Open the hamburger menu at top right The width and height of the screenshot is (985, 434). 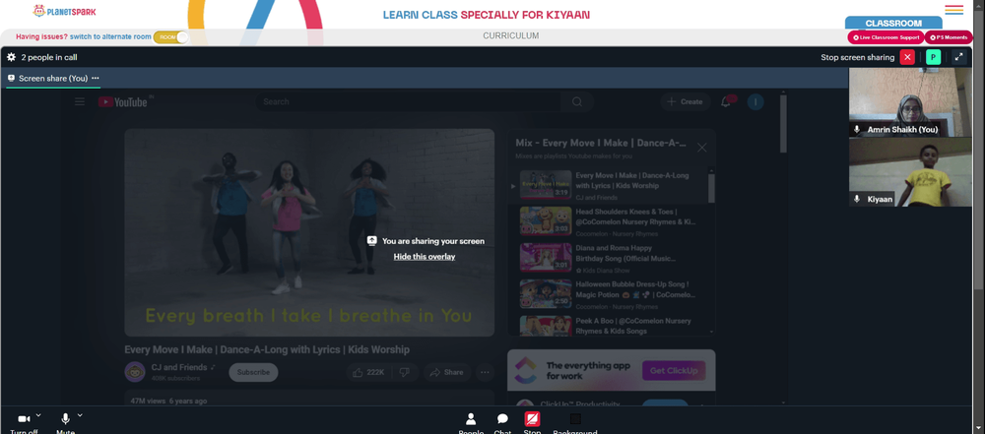(953, 10)
